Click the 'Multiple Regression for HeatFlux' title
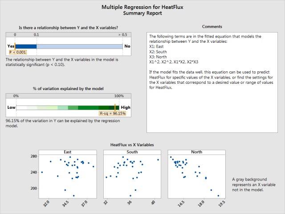The height and width of the screenshot is (214, 285). point(142,7)
